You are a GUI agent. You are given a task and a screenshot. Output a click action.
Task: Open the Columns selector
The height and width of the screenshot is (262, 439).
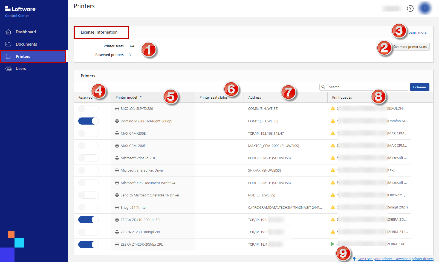(420, 87)
